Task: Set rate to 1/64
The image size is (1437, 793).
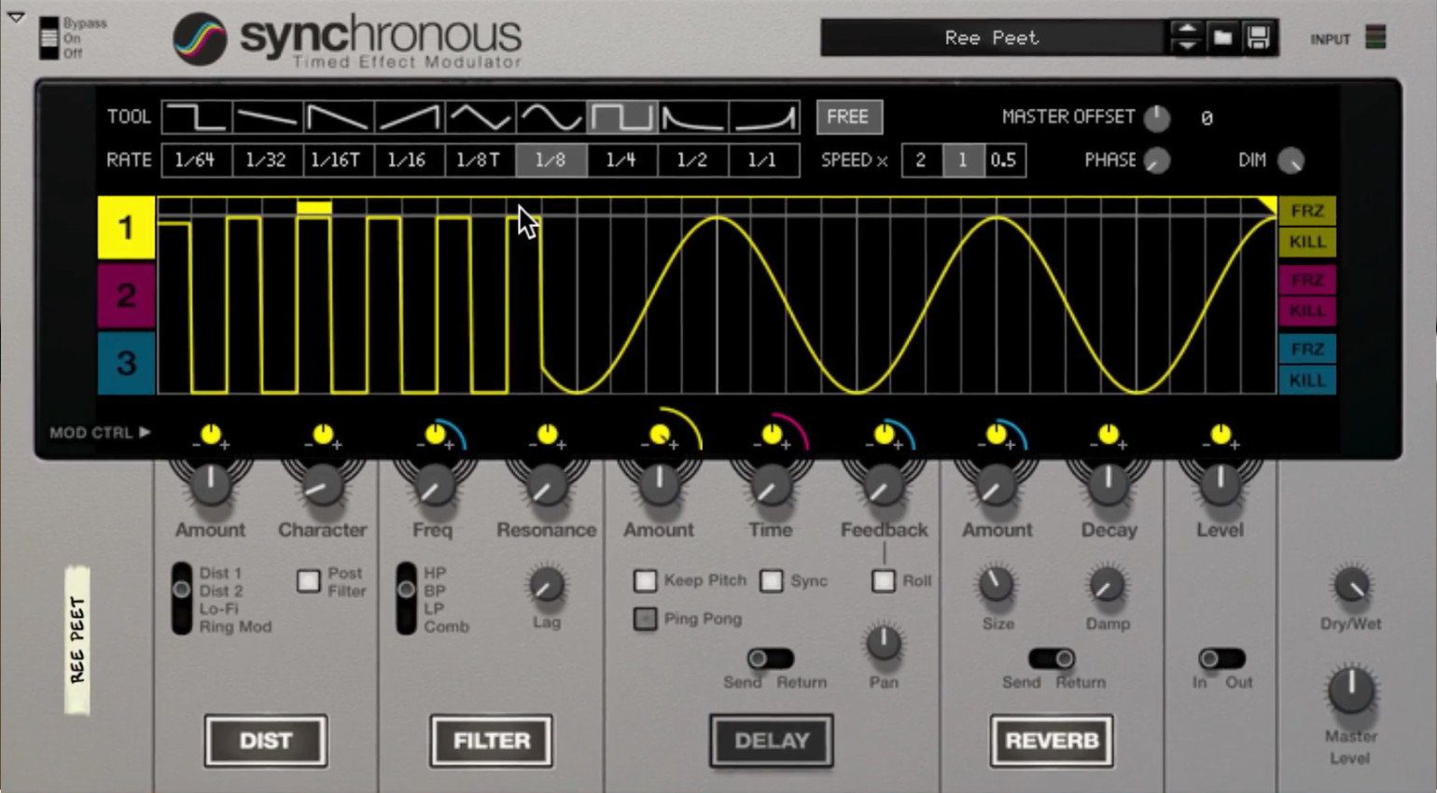Action: point(196,160)
